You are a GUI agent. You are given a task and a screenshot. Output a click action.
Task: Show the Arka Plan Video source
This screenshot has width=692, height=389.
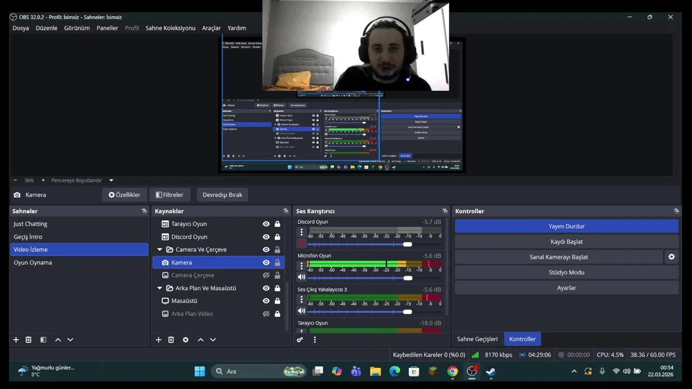(x=266, y=314)
